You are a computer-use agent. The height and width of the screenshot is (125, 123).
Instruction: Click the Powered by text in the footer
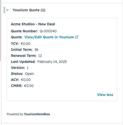(15, 114)
